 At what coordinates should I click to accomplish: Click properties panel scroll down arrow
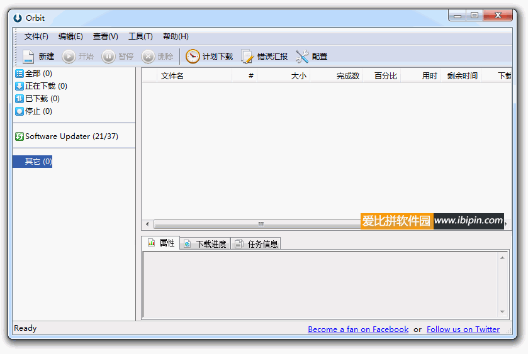(x=502, y=312)
